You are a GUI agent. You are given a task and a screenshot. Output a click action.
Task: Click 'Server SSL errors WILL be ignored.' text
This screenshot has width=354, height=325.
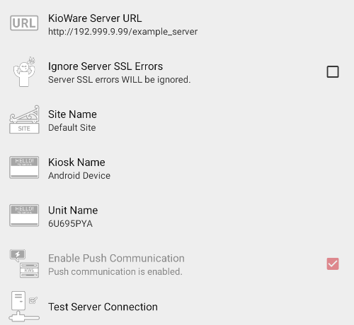point(119,80)
